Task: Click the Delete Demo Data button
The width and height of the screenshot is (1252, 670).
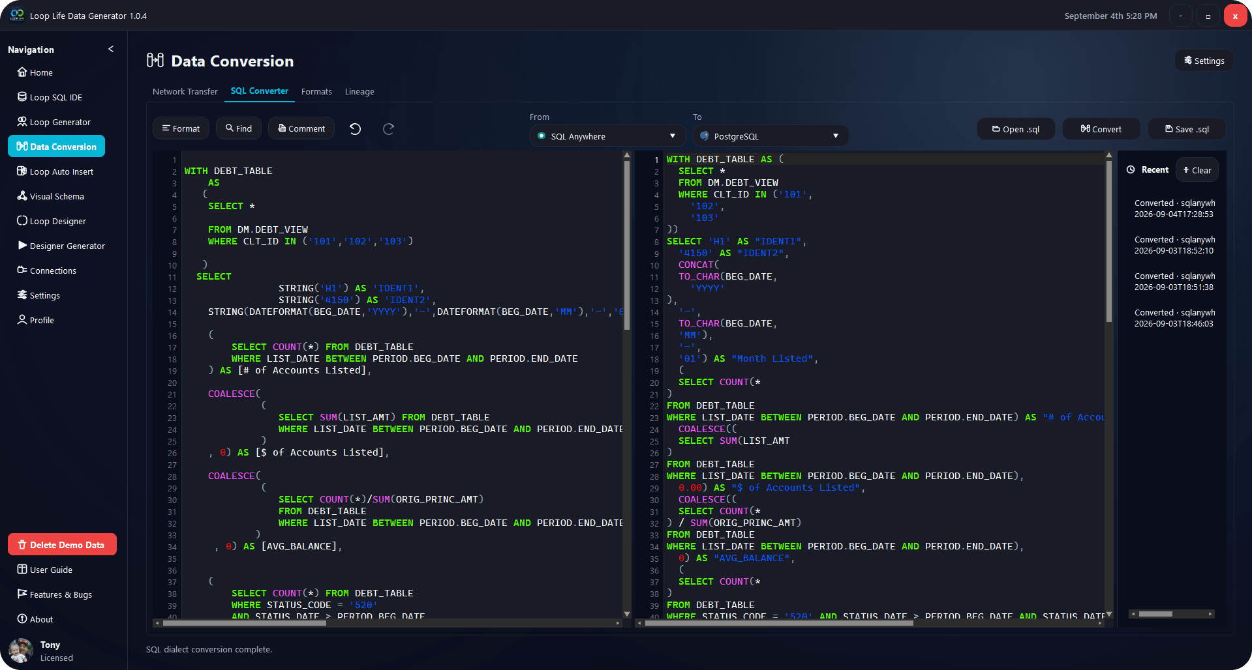Action: click(62, 545)
